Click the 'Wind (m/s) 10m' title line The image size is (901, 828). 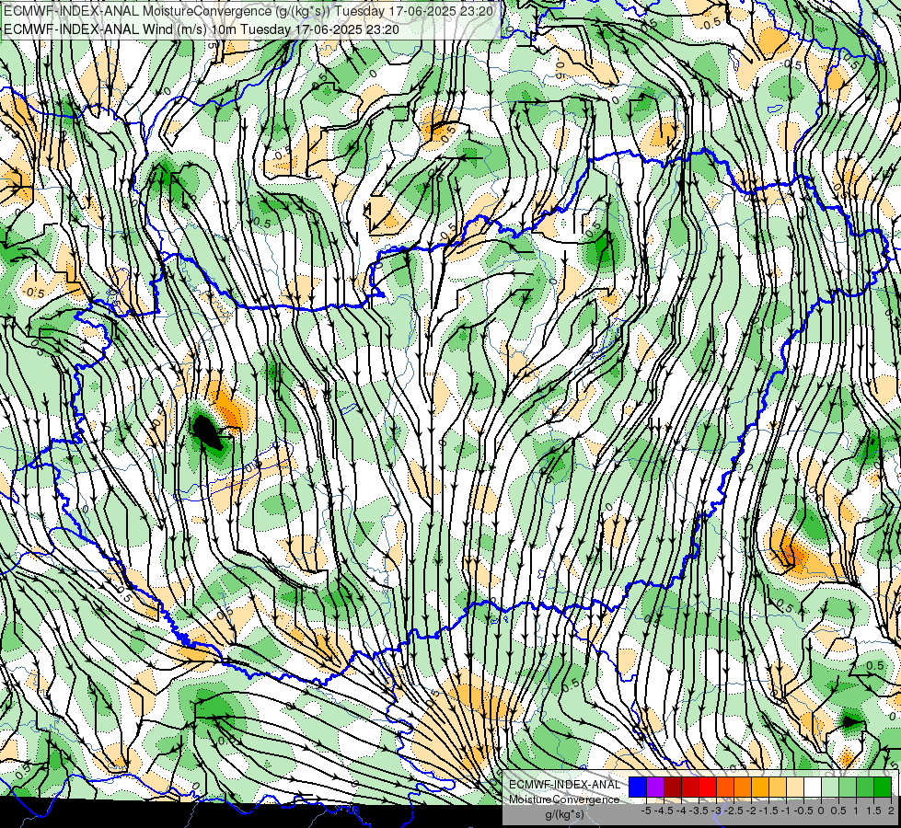click(x=202, y=29)
